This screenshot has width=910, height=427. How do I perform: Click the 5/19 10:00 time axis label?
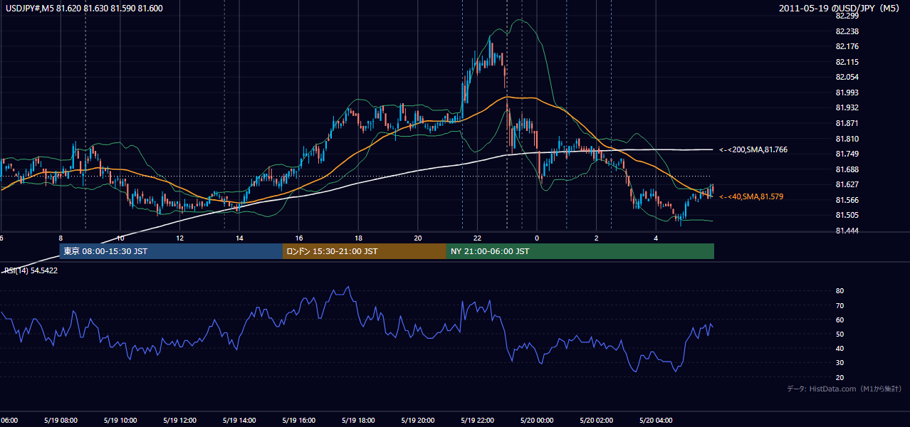pyautogui.click(x=120, y=420)
